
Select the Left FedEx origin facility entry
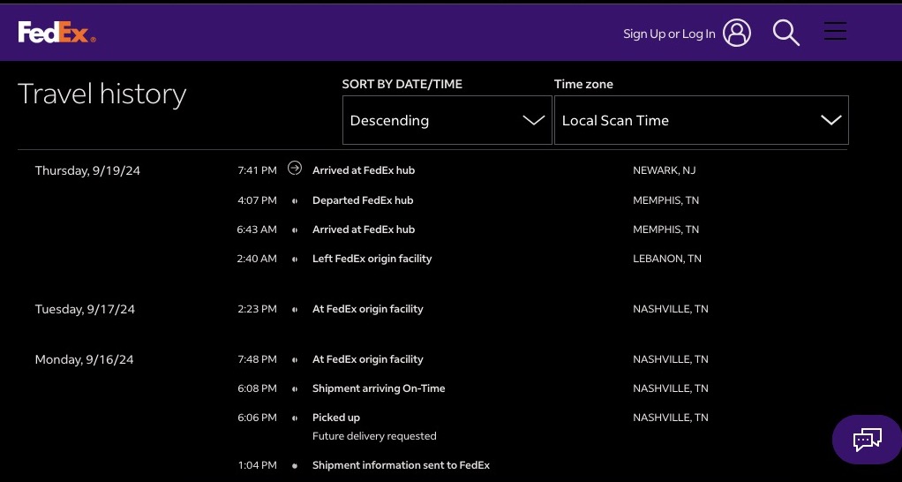[372, 259]
